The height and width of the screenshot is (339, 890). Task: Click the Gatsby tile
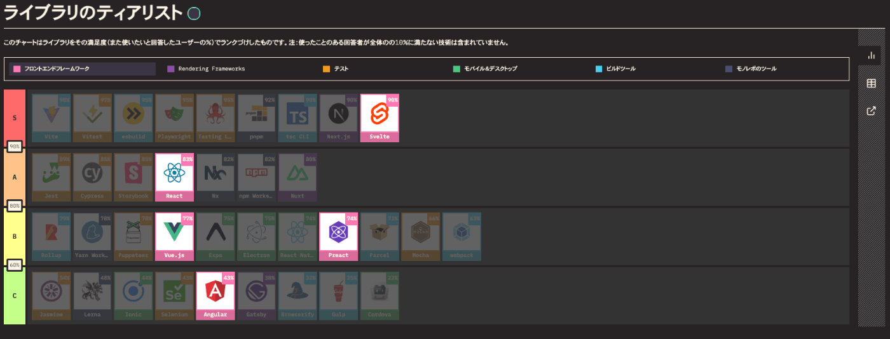pos(257,296)
